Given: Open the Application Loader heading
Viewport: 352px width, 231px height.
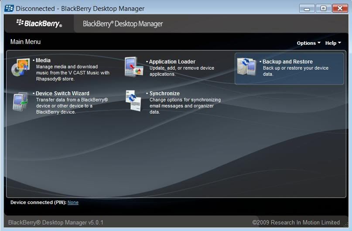Looking at the screenshot, I should point(172,61).
